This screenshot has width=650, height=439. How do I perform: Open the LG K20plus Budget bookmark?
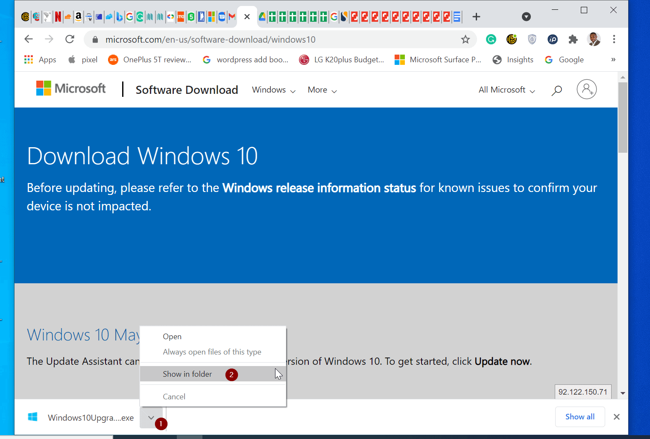pyautogui.click(x=342, y=60)
